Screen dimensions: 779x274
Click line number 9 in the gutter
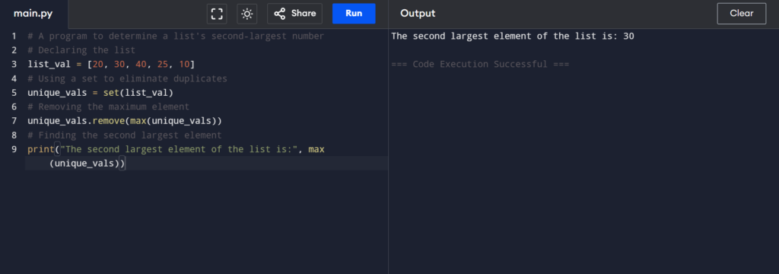click(14, 149)
